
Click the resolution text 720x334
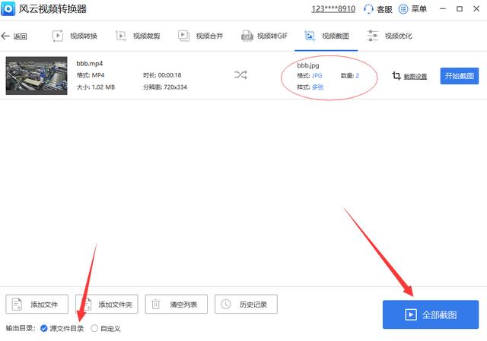pyautogui.click(x=175, y=87)
